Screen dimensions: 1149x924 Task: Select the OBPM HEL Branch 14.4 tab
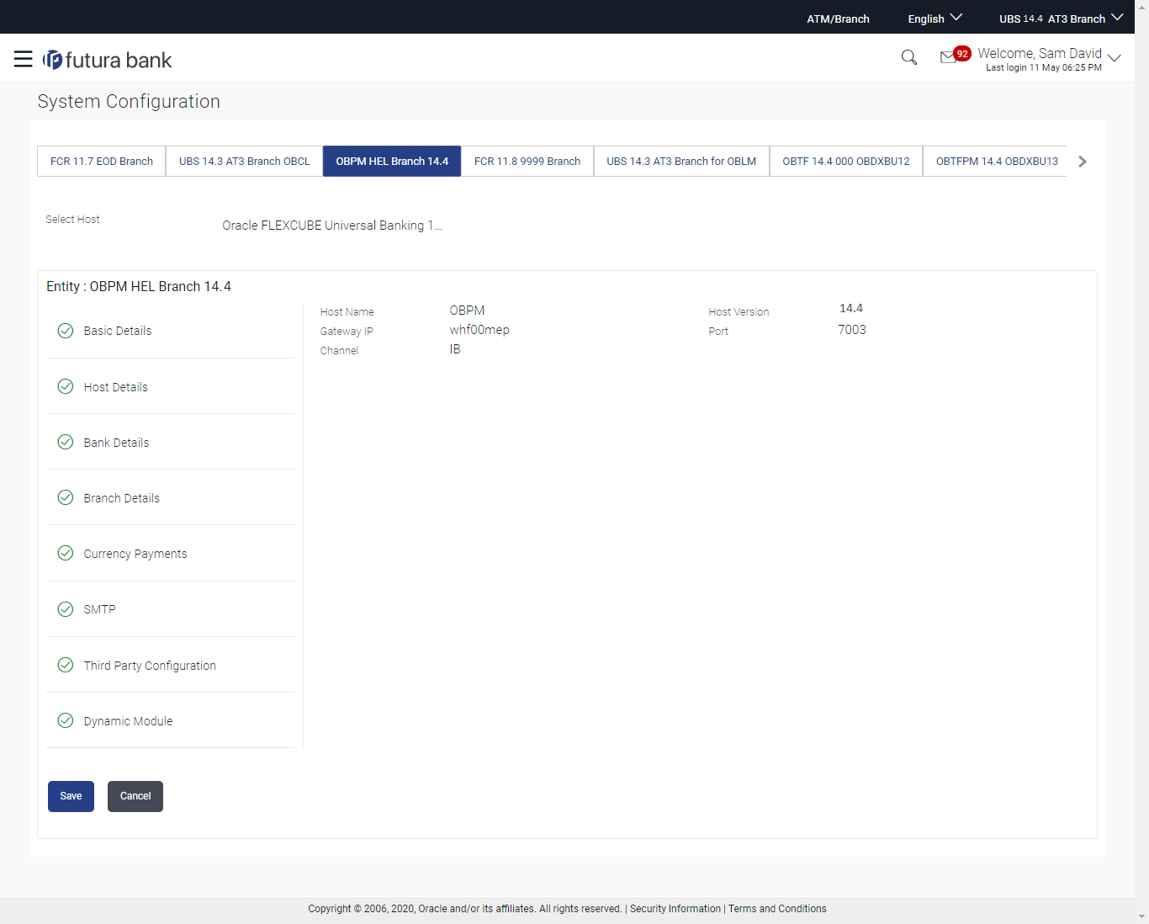coord(392,162)
